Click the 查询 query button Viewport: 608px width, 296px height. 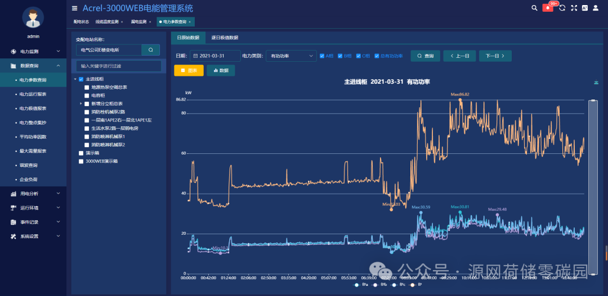click(426, 56)
